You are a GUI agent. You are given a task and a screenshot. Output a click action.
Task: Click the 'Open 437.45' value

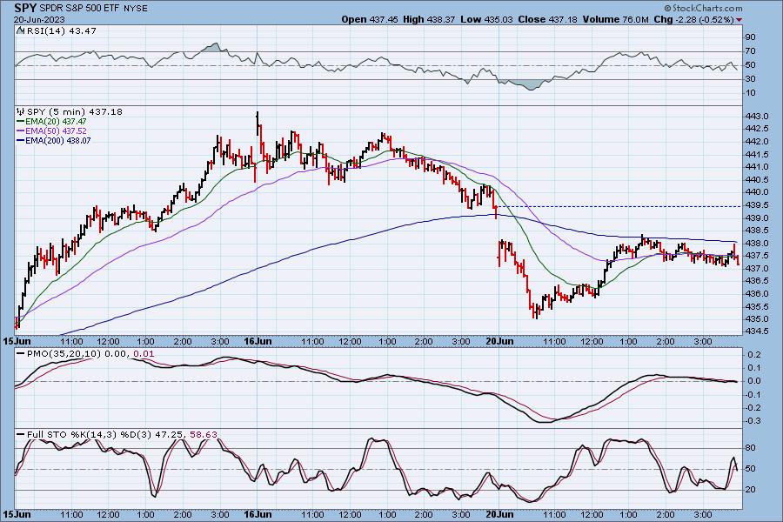click(370, 19)
